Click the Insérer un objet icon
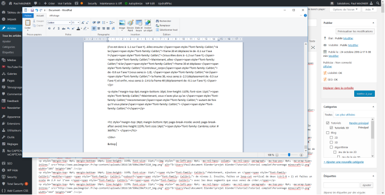 pyautogui.click(x=148, y=26)
